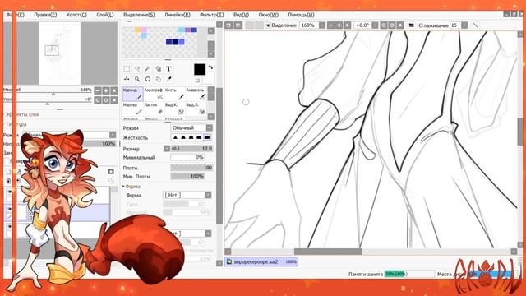This screenshot has height=296, width=526.
Task: Choose the Аэрограф (Airbrush) brush
Action: click(154, 94)
